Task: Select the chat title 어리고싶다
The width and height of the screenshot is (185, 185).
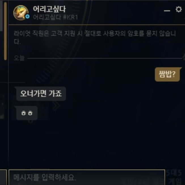Action: [49, 9]
